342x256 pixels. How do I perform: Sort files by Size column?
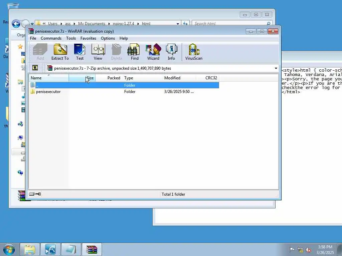click(x=82, y=78)
